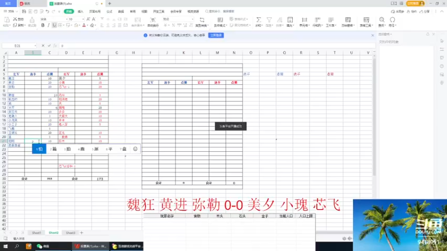Open the file menu dropdown

coord(11,11)
